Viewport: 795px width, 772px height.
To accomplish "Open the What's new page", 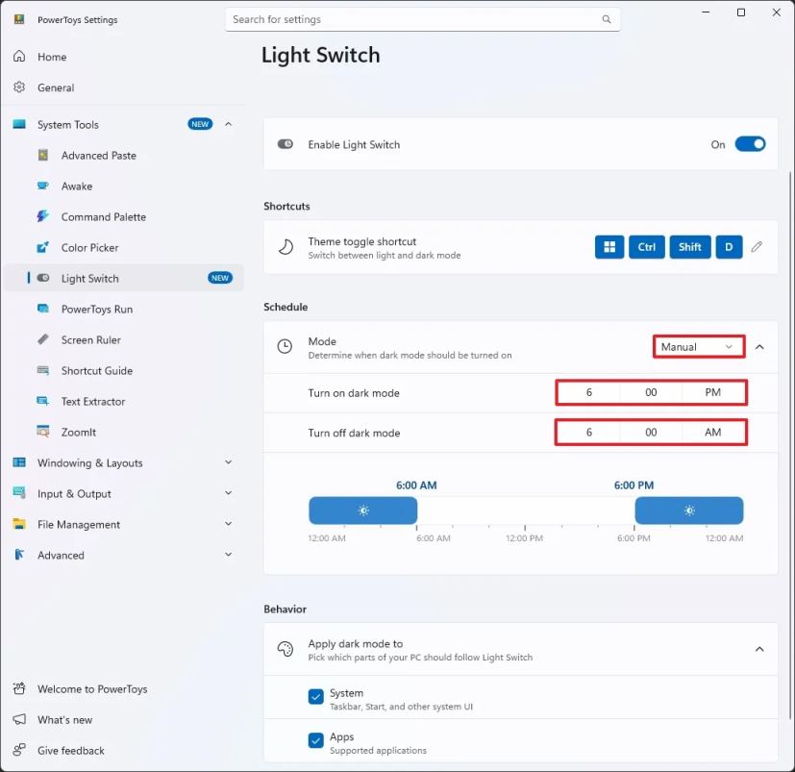I will click(65, 719).
